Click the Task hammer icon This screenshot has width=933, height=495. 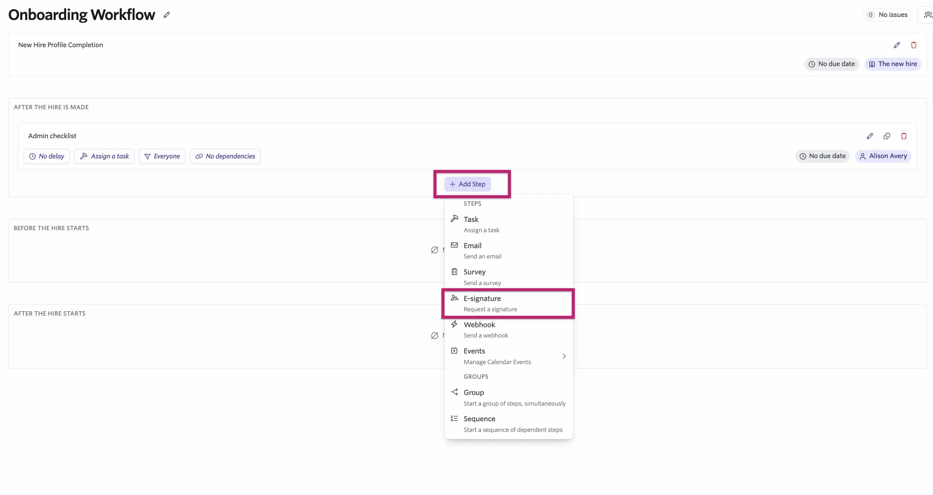click(x=455, y=219)
